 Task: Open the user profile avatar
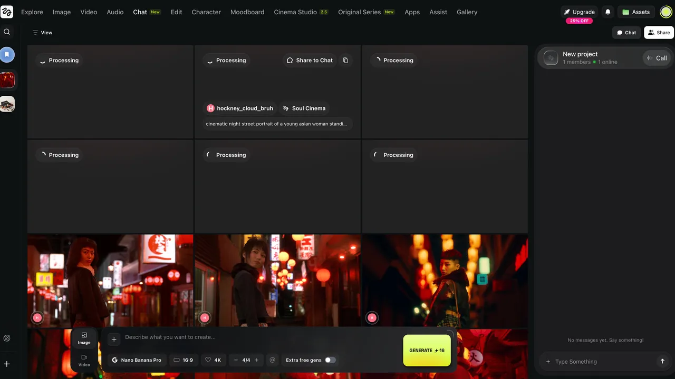pos(666,12)
